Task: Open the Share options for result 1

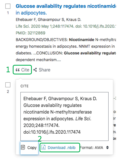Action: (x=42, y=70)
